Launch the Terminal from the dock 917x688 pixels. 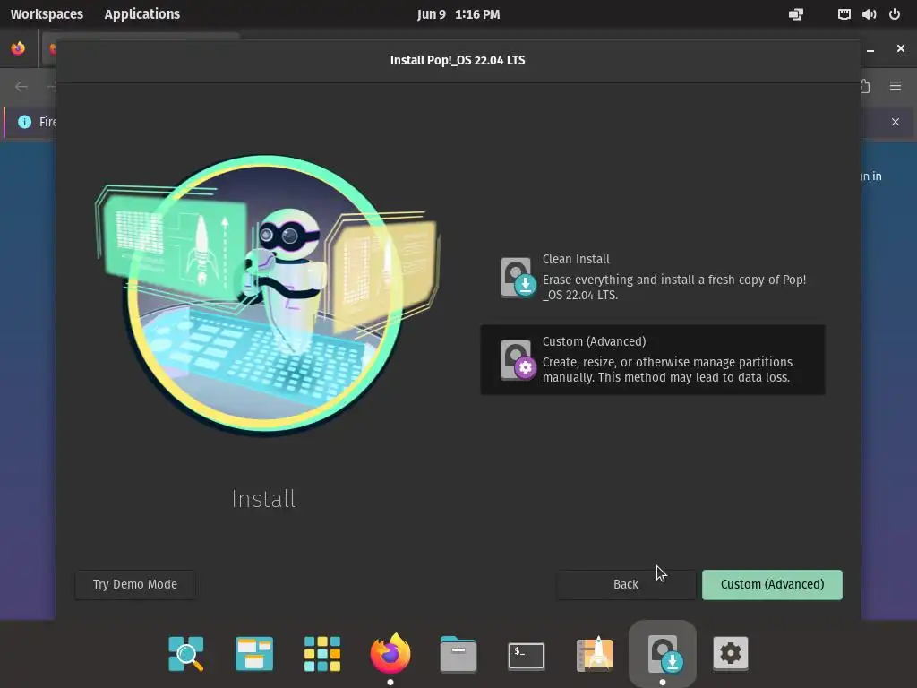[x=527, y=655]
